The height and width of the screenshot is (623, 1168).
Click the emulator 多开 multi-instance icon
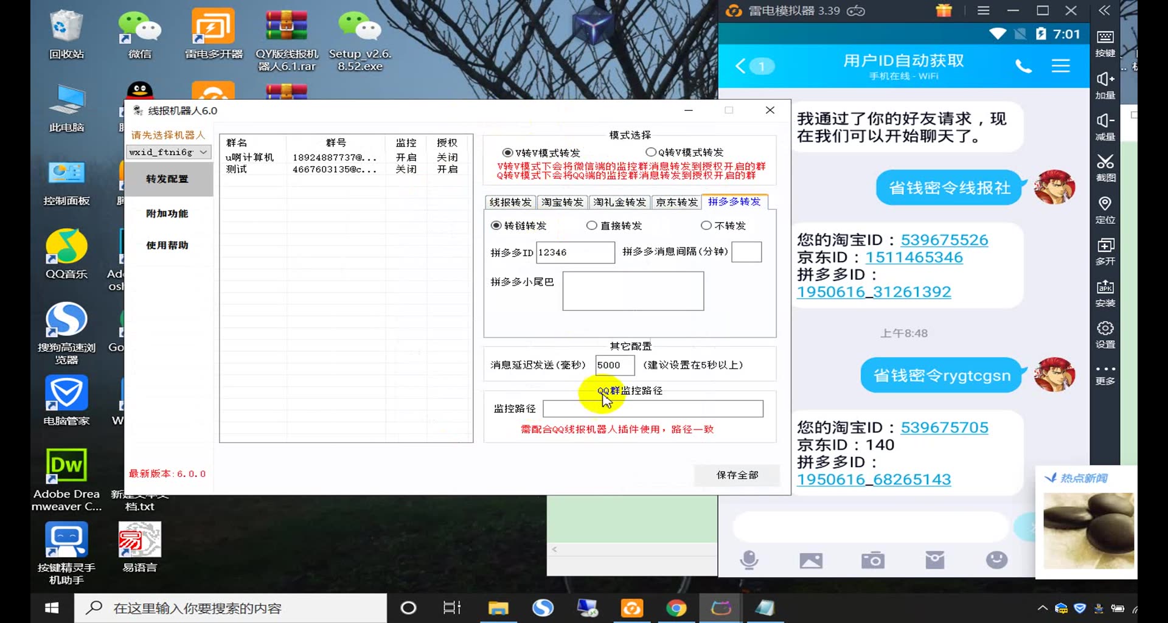click(1105, 251)
